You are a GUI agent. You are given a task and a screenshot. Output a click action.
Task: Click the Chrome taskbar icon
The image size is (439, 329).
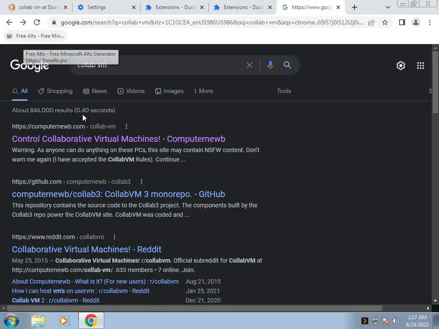(x=91, y=320)
